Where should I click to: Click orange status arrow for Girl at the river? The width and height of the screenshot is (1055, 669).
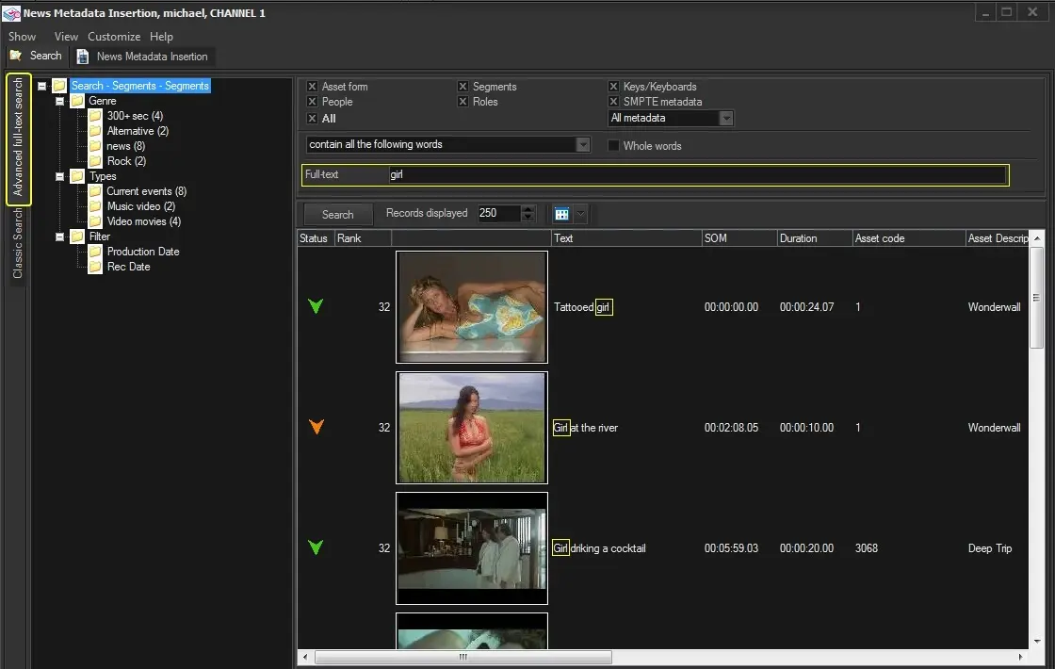point(316,427)
